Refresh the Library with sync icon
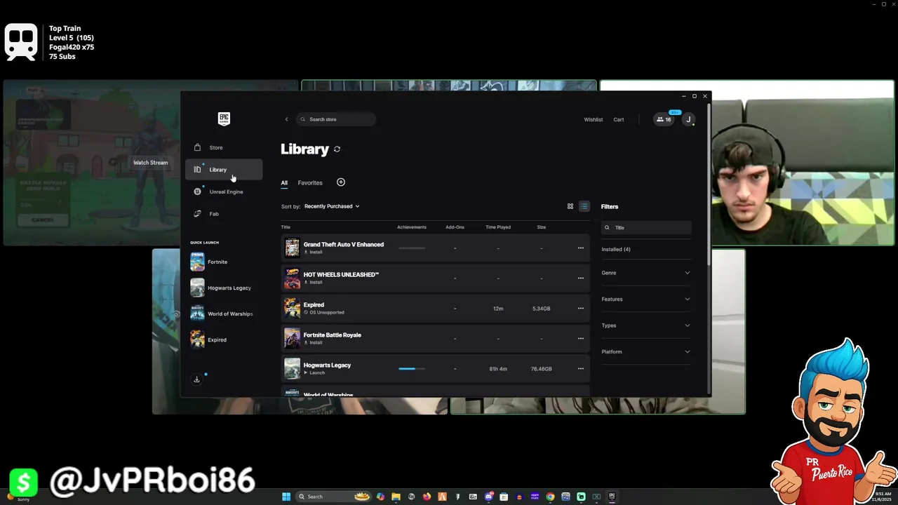 (337, 149)
